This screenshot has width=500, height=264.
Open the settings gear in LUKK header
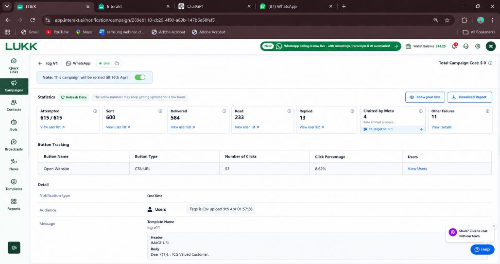pyautogui.click(x=478, y=46)
